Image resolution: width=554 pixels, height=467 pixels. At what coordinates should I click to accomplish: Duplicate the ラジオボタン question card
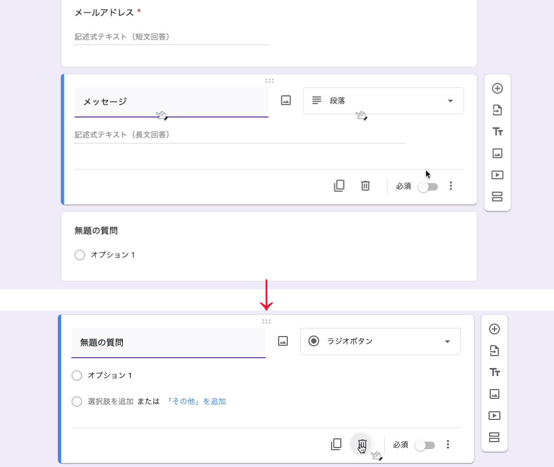coord(337,444)
